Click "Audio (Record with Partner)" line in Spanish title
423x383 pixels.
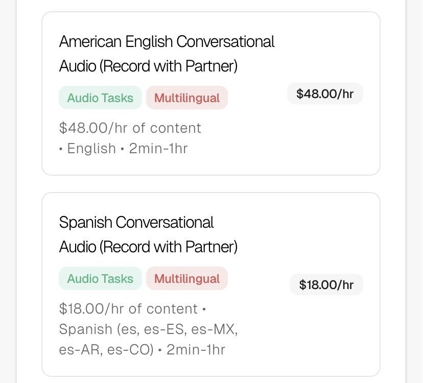(148, 247)
